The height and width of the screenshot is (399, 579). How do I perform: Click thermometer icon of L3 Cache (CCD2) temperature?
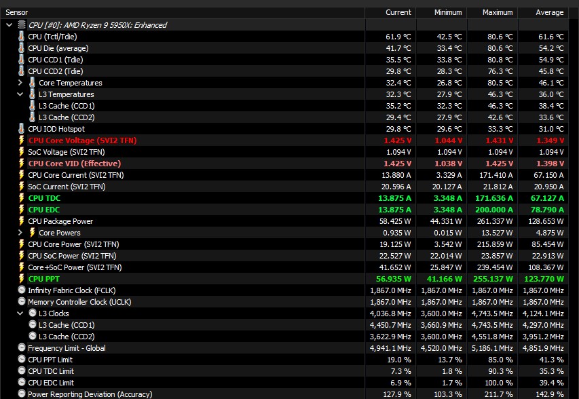32,117
